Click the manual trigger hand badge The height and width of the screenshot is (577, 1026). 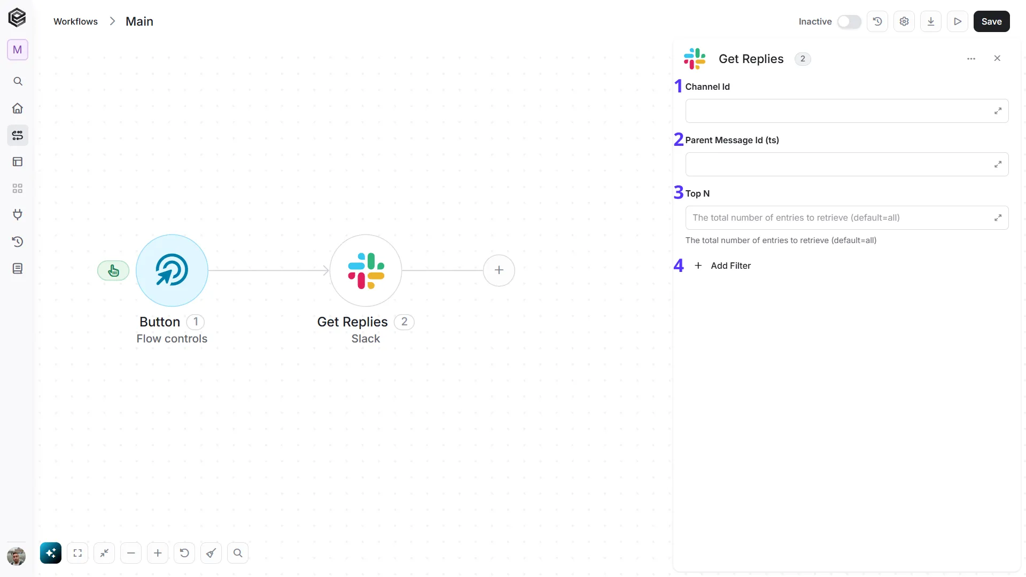[x=113, y=271]
